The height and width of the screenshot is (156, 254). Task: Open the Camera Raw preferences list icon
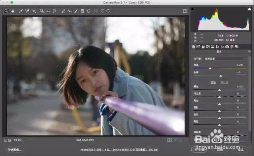[x=96, y=11]
